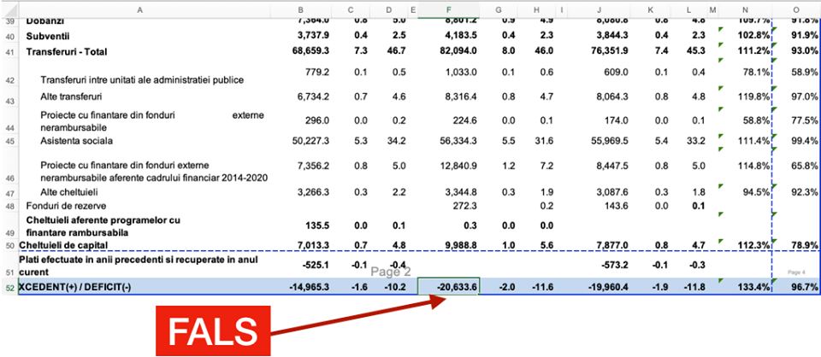This screenshot has height=357, width=821.
Task: Select the Alte cheltuieli label cell
Action: point(76,192)
